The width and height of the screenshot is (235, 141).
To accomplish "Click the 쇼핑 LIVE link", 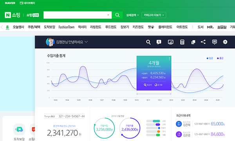I will pos(33,15).
